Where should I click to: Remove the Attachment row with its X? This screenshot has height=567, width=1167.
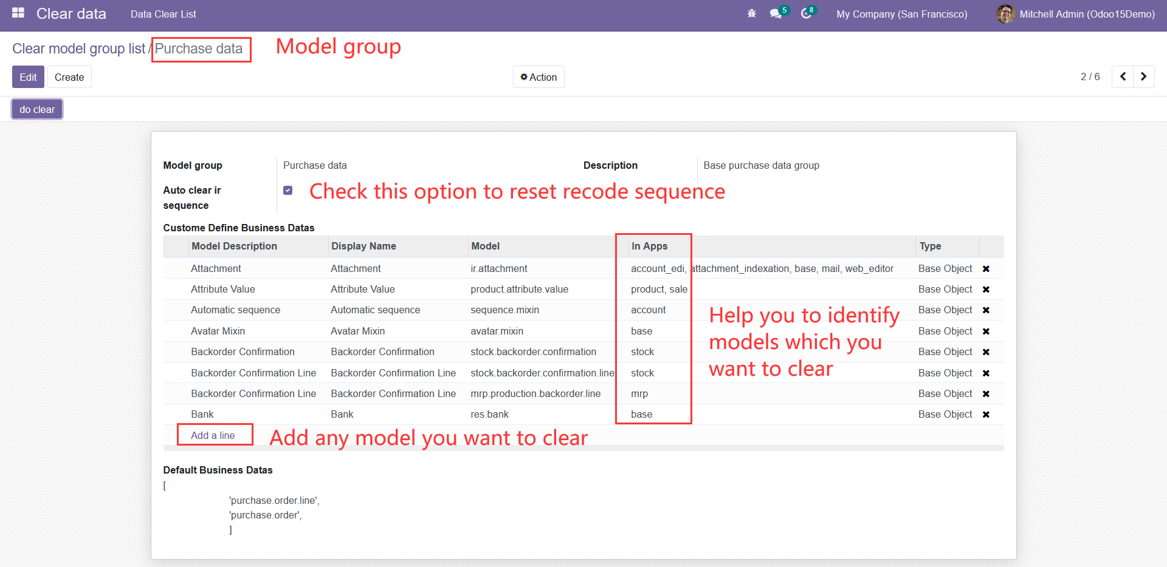coord(986,269)
